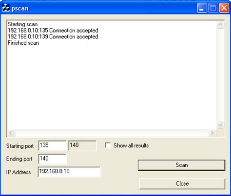Click the grayed current-port field showing 140
Screen dimensions: 231x196
coord(82,145)
